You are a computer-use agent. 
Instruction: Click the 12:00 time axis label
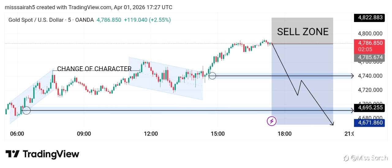151,134
